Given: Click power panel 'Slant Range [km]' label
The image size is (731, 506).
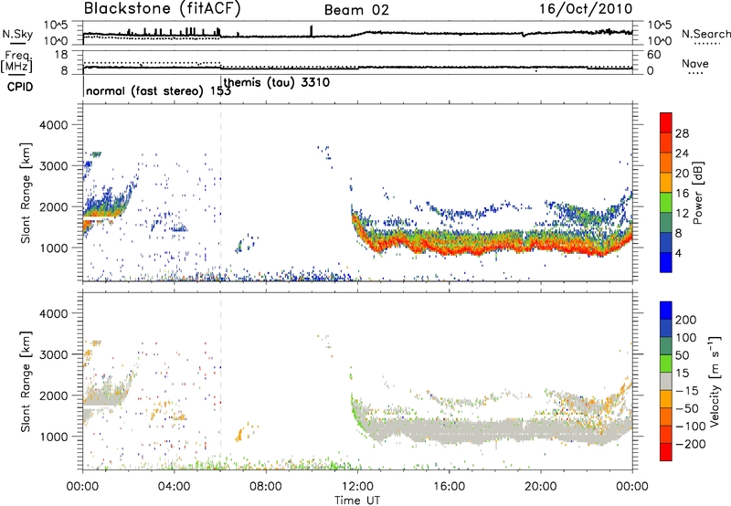Looking at the screenshot, I should [x=26, y=193].
